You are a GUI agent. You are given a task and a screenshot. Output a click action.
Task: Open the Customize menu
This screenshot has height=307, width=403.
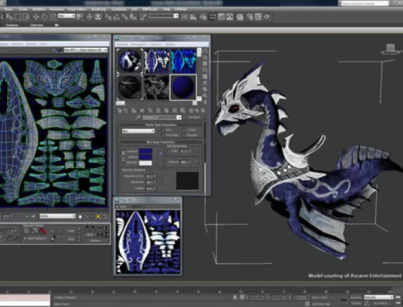(x=119, y=9)
